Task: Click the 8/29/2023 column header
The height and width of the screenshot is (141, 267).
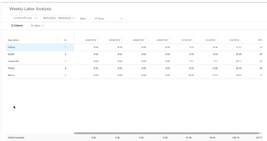Action: [113, 40]
